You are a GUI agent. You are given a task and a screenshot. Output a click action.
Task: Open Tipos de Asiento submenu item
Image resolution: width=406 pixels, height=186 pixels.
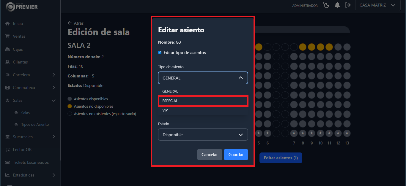pyautogui.click(x=35, y=124)
